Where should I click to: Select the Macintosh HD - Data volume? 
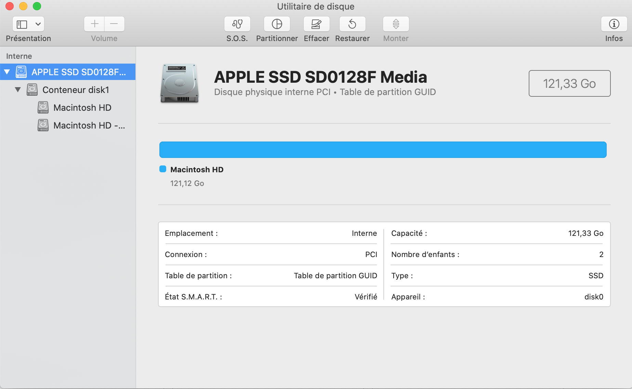point(89,125)
